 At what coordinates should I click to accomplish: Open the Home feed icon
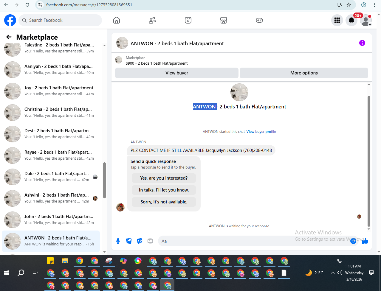click(x=117, y=20)
